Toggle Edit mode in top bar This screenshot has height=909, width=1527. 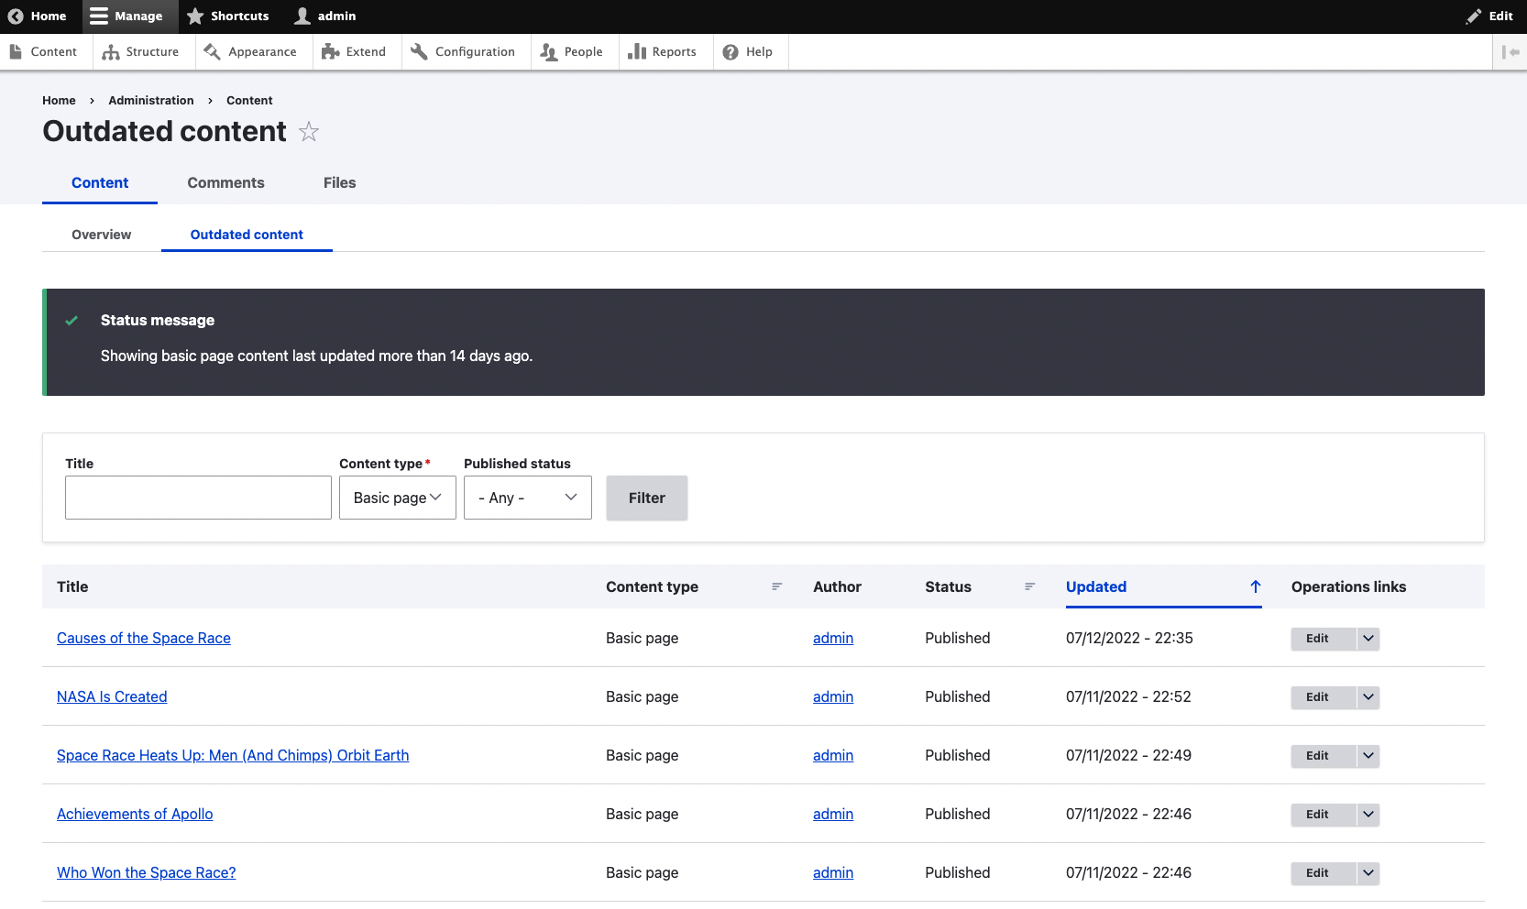[x=1489, y=16]
